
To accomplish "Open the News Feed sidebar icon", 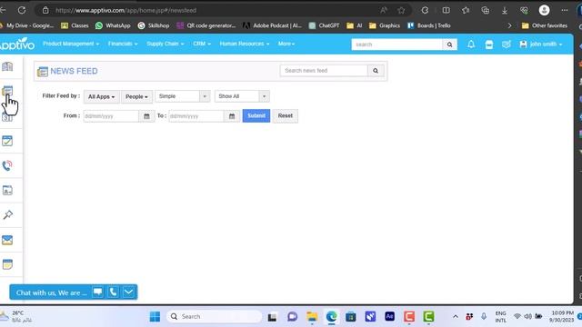I will click(7, 91).
